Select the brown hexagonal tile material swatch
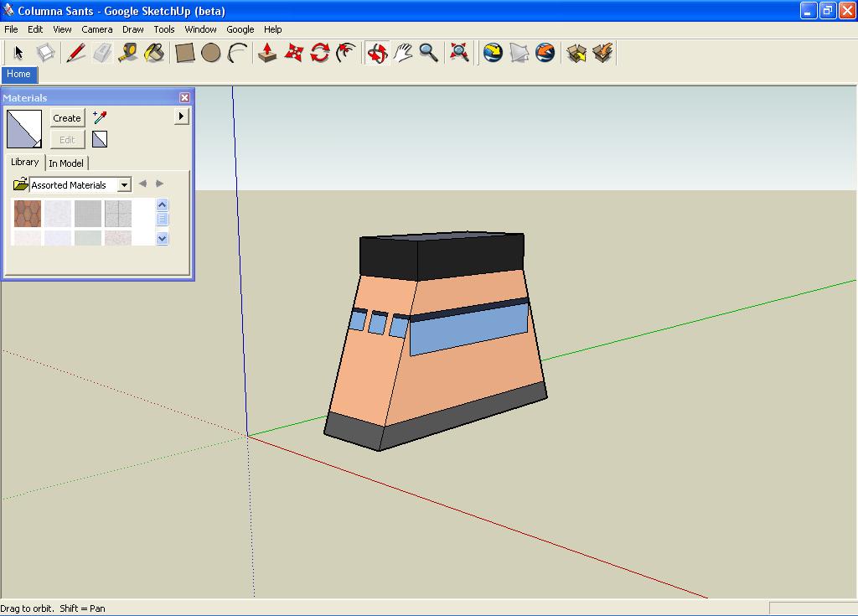The image size is (858, 616). coord(28,214)
